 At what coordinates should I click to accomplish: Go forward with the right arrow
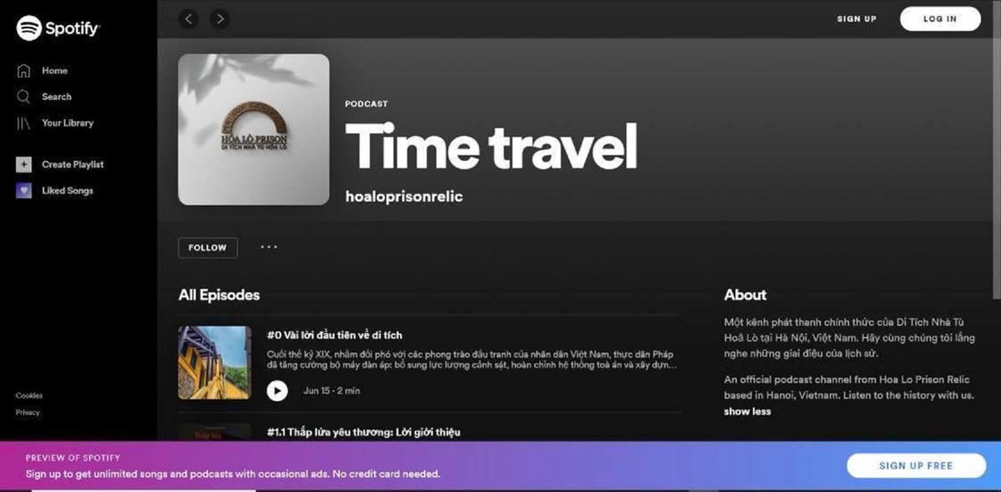[219, 18]
